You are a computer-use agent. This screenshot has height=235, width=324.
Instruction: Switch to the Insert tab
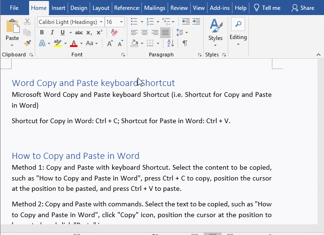(58, 8)
